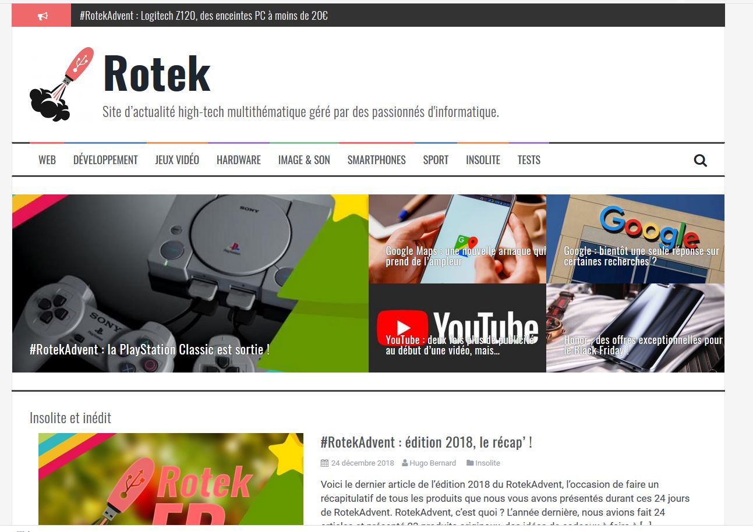
Task: Click the megaphone announcement icon
Action: (42, 16)
